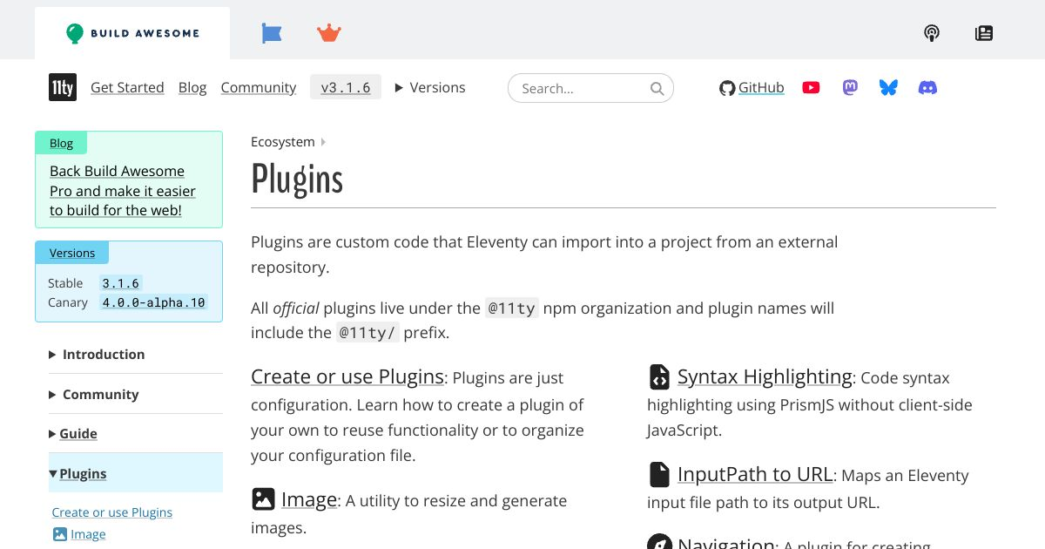Click the 11ty logo
The height and width of the screenshot is (549, 1045).
63,87
